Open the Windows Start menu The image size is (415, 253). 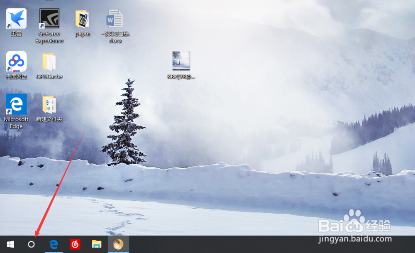tap(10, 244)
